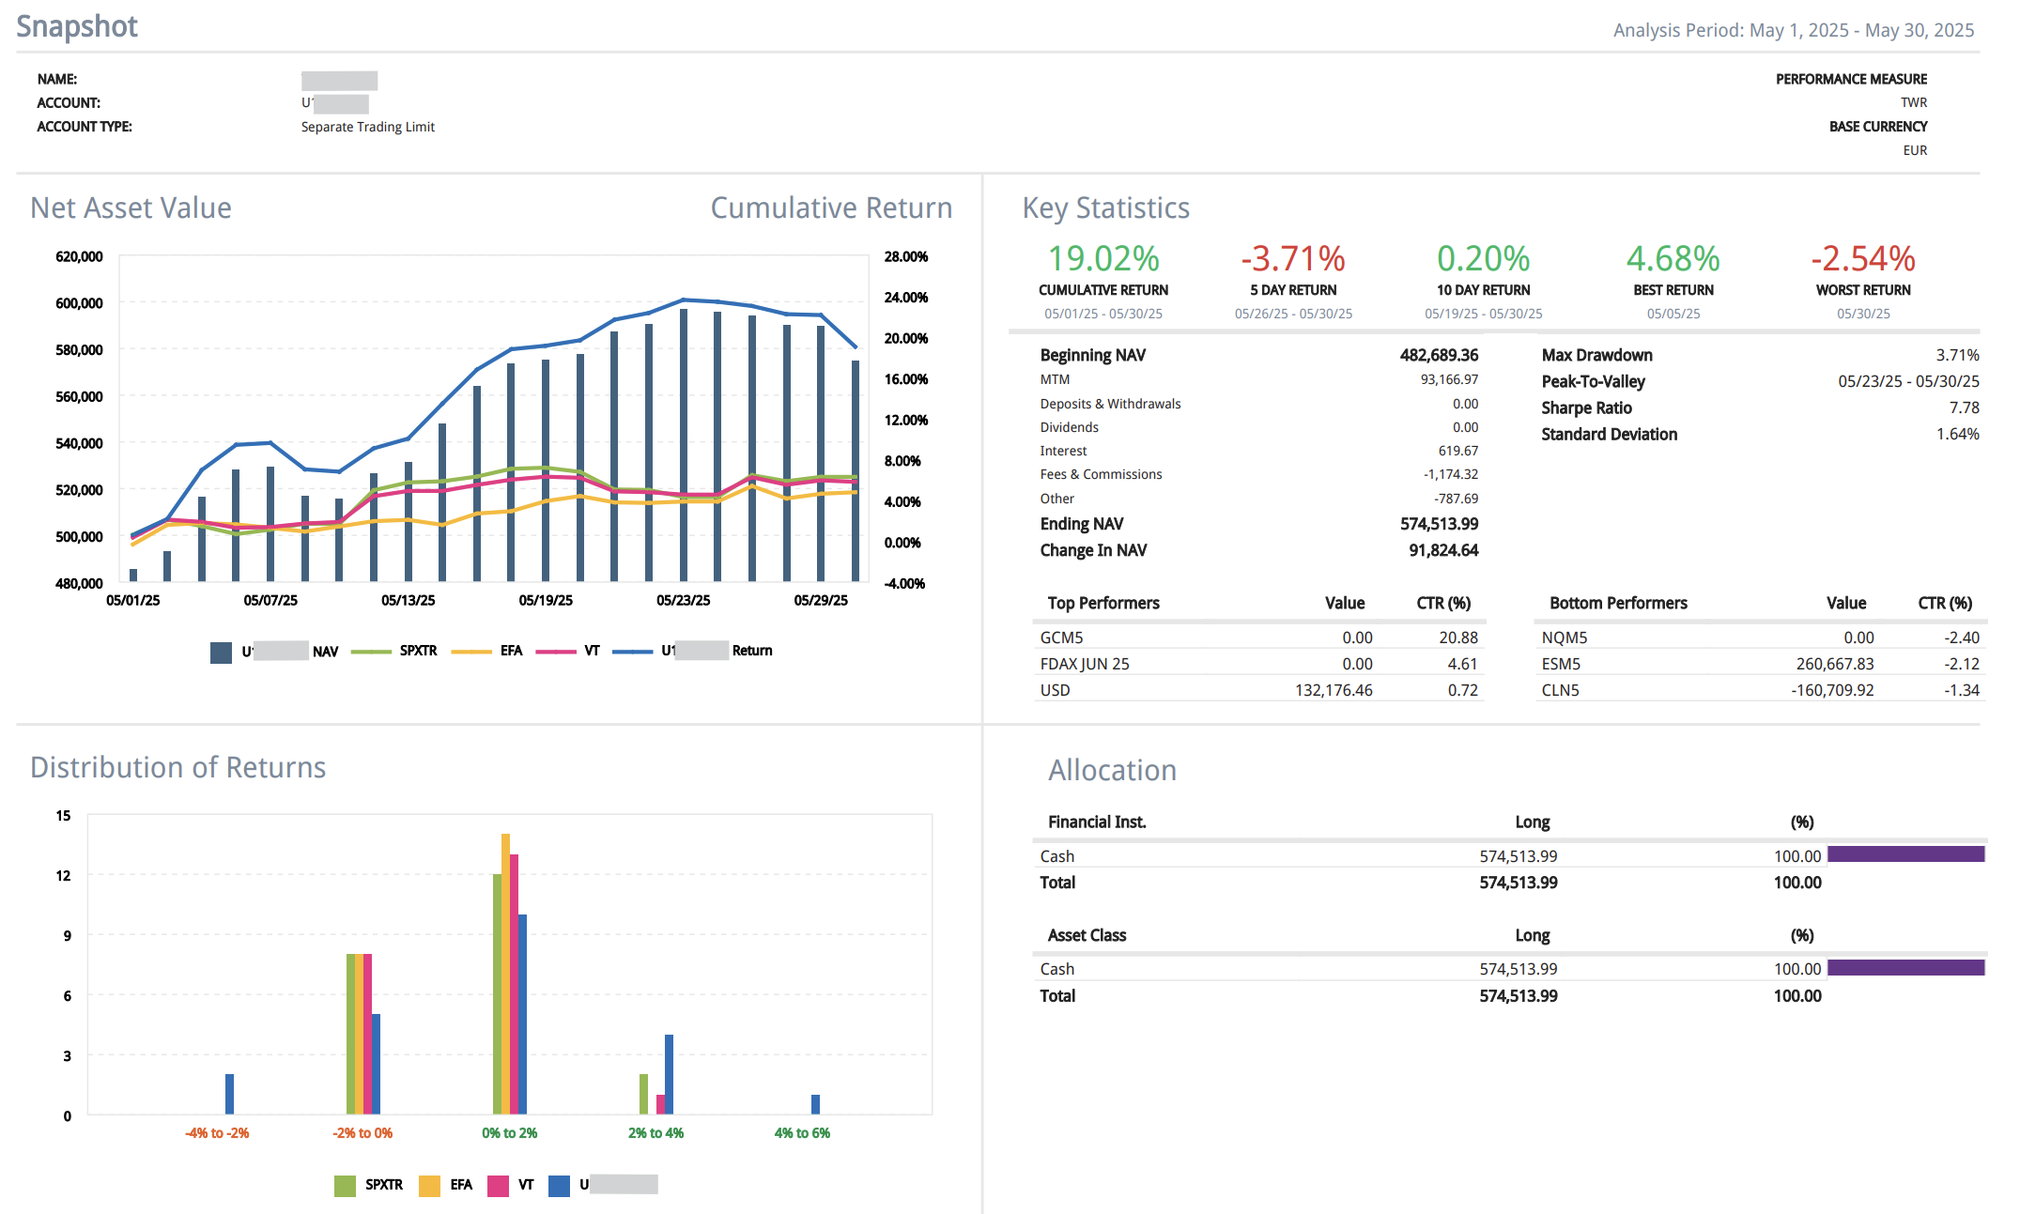Click green SPXTR square in distribution legend
Viewport: 2020px width, 1214px height.
[345, 1185]
